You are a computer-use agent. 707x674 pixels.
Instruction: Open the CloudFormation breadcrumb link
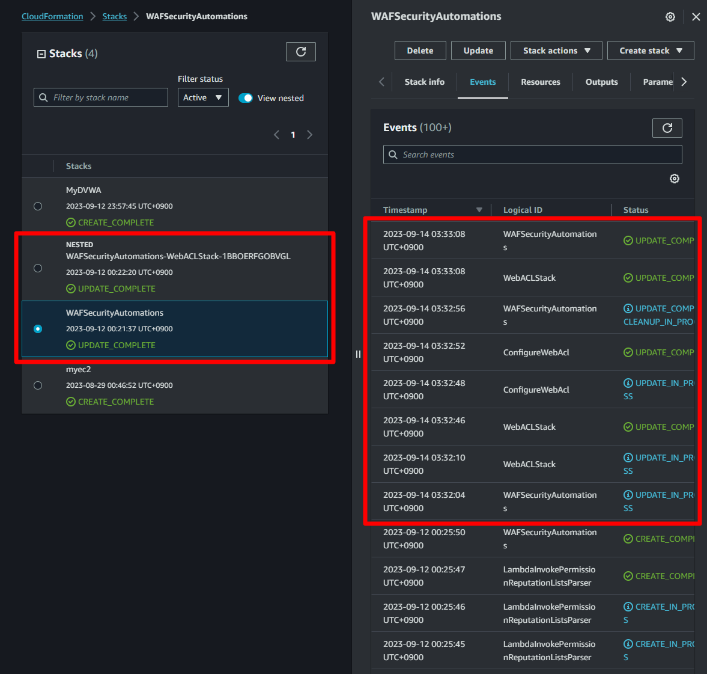point(52,17)
